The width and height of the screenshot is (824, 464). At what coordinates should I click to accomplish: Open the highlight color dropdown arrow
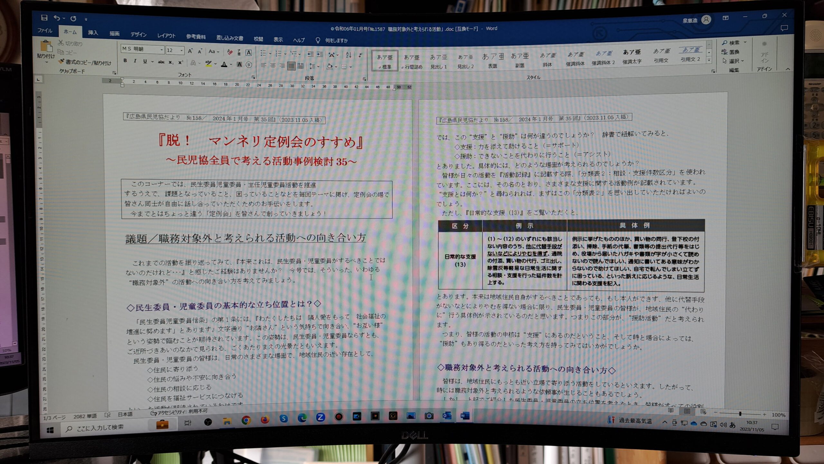coord(215,64)
